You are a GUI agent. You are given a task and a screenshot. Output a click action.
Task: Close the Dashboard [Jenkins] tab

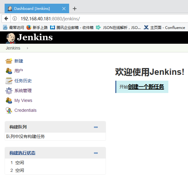click(x=64, y=9)
